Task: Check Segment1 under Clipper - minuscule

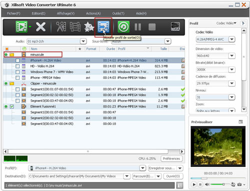Action: [17, 89]
